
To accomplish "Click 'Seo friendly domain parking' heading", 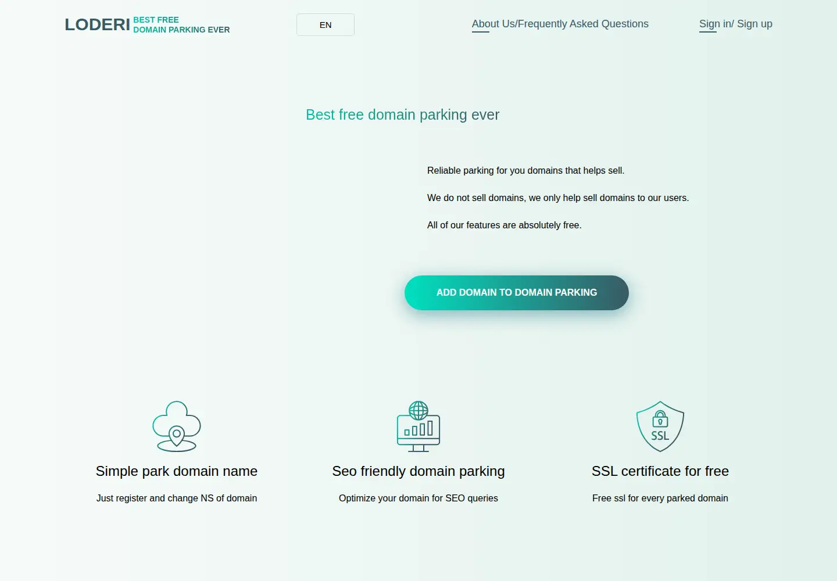I will [x=419, y=471].
